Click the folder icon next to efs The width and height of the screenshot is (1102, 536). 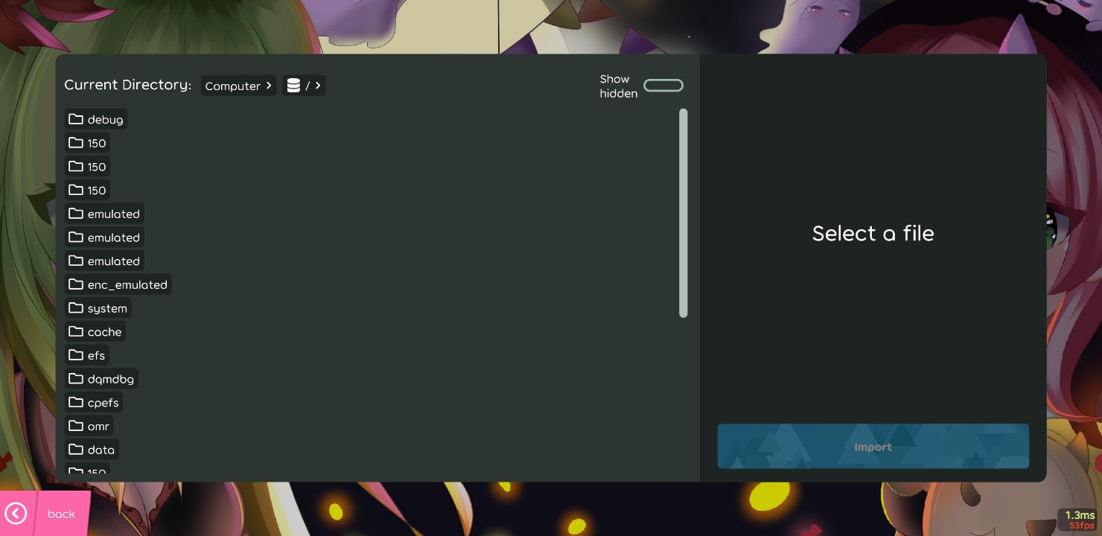point(76,355)
